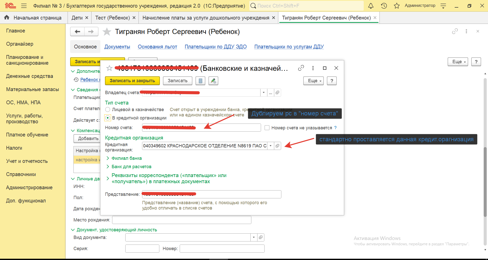Viewport: 488px width, 260px height.
Task: Click the back navigation arrow
Action: click(x=78, y=31)
